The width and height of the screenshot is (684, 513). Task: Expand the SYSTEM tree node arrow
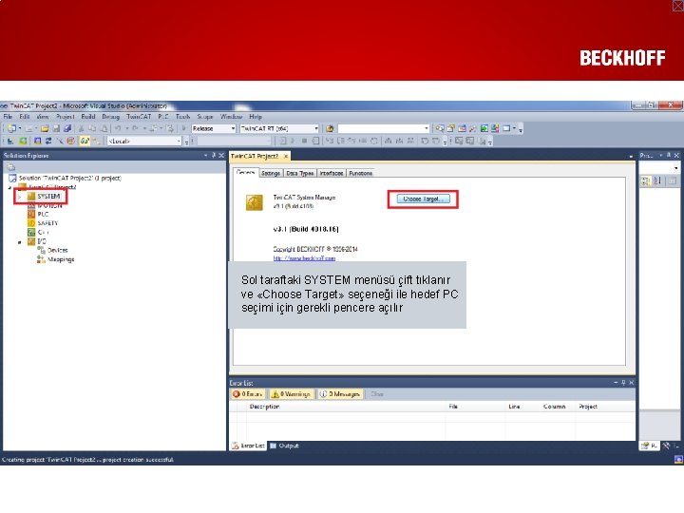19,197
